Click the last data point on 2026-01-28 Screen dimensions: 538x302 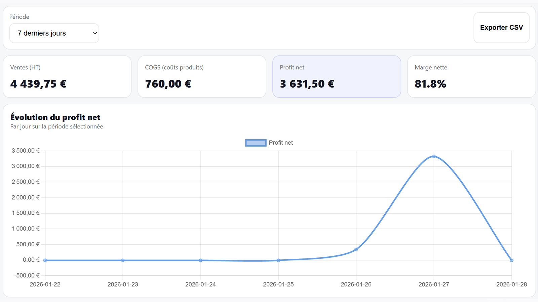(x=511, y=260)
